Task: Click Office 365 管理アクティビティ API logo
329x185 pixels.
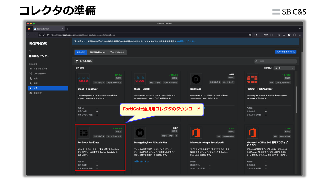Action: click(252, 133)
